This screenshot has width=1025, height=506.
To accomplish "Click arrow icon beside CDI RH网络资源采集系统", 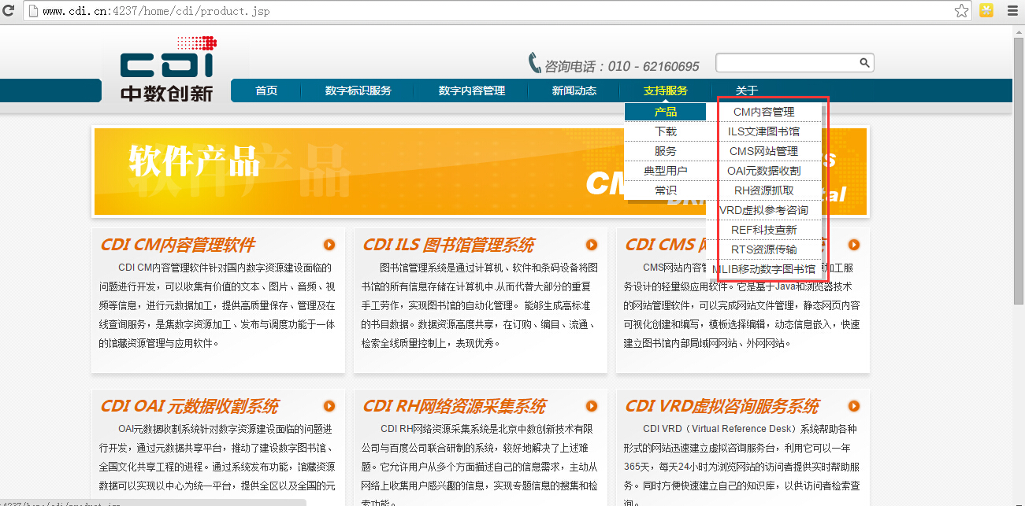I will click(592, 406).
